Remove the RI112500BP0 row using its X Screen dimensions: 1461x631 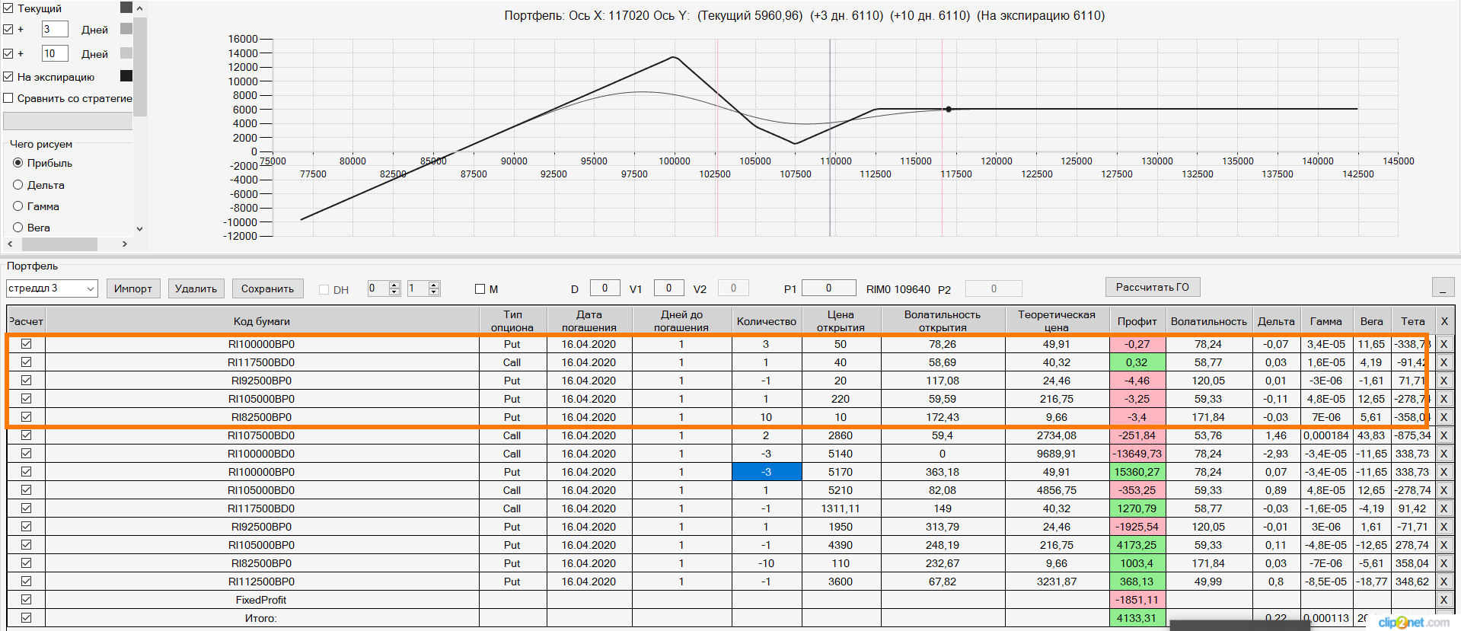(x=1443, y=582)
